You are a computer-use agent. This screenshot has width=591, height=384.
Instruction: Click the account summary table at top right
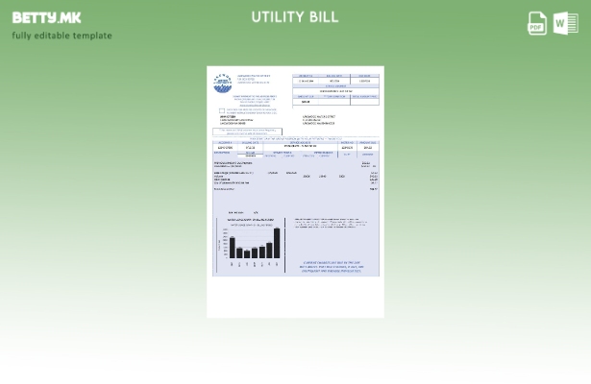pyautogui.click(x=336, y=89)
